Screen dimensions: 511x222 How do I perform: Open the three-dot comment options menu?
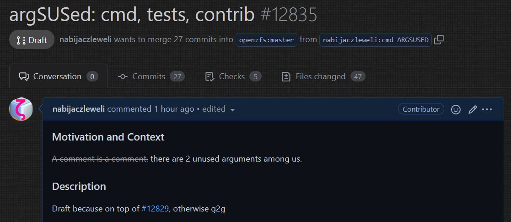click(487, 109)
